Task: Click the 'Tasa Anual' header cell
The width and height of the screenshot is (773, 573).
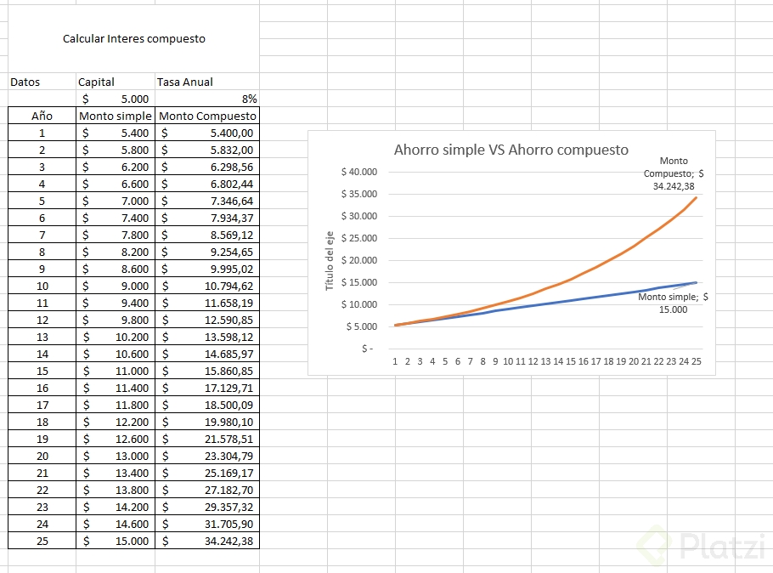Action: coord(207,82)
